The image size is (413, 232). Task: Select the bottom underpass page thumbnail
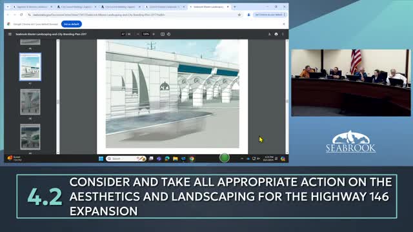[30, 137]
